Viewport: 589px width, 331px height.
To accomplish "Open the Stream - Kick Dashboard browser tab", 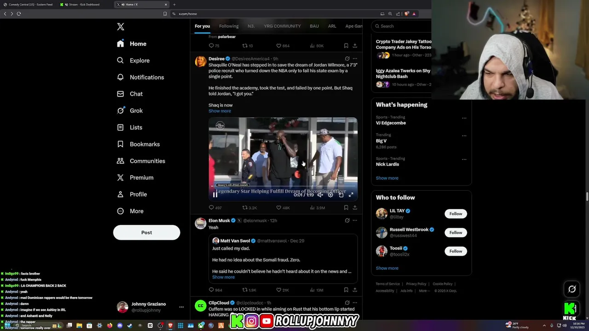I will 84,5.
